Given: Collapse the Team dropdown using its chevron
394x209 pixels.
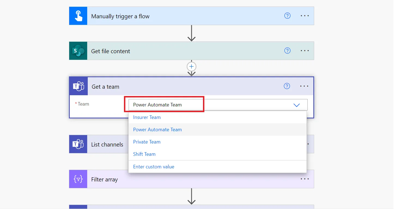Looking at the screenshot, I should [x=296, y=105].
